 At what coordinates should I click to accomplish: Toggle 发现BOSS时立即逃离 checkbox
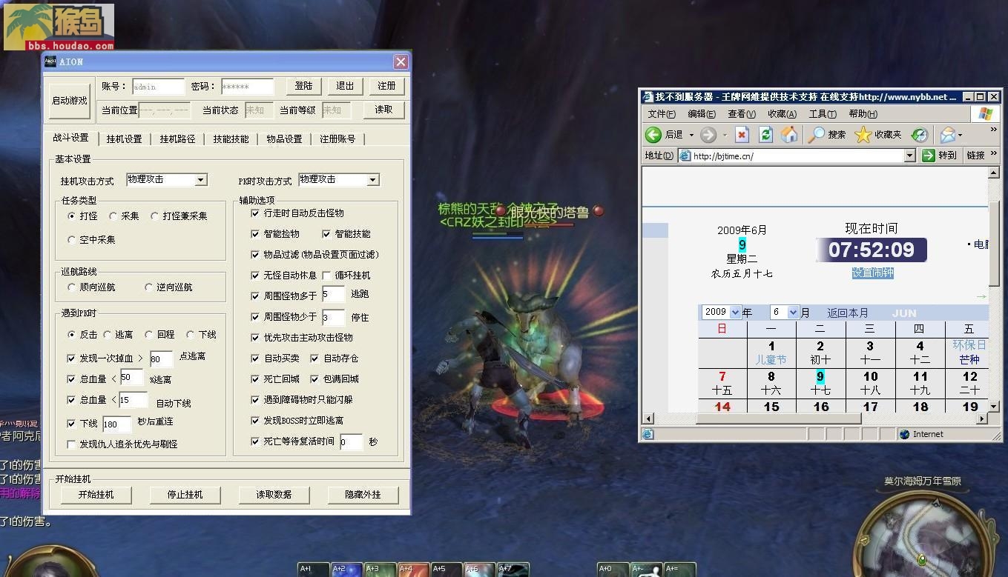[256, 421]
